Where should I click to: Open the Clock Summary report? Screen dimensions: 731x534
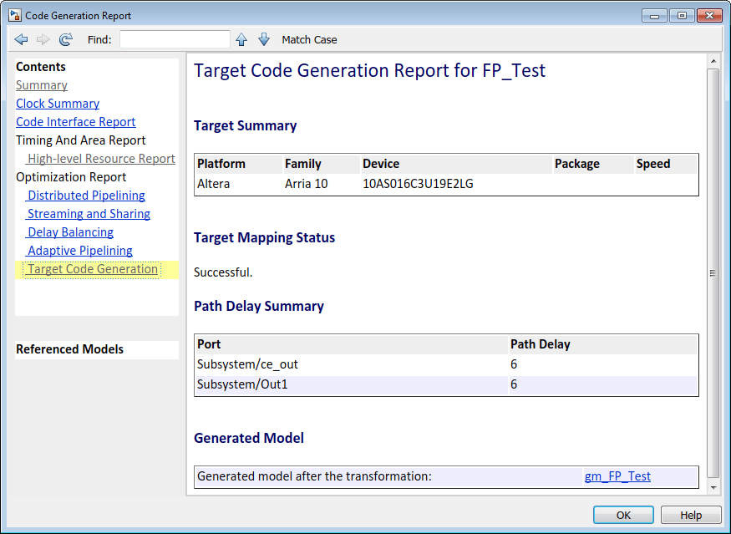pos(58,104)
